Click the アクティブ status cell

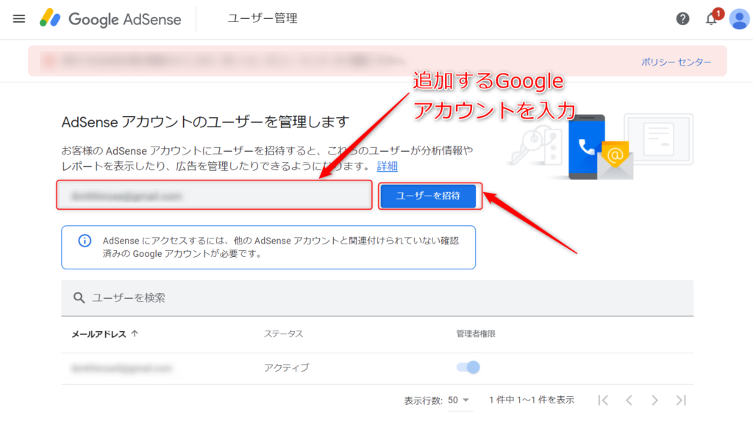286,368
